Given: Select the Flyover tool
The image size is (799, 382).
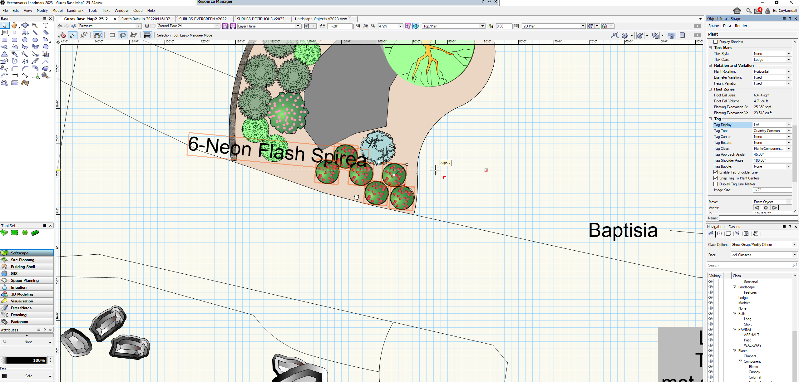Looking at the screenshot, I should coord(25,25).
